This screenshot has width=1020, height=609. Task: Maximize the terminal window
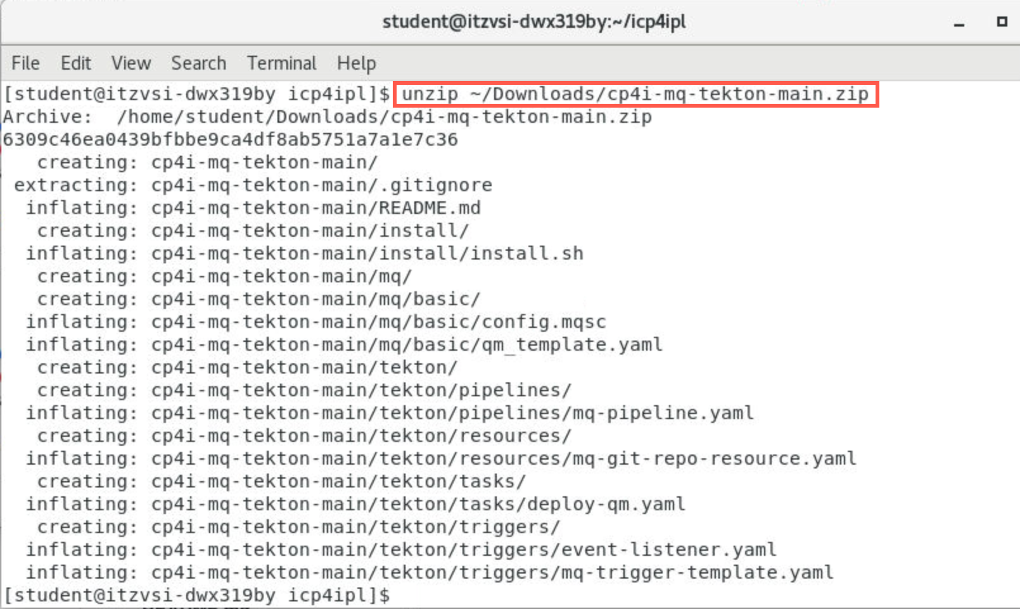click(x=1002, y=22)
